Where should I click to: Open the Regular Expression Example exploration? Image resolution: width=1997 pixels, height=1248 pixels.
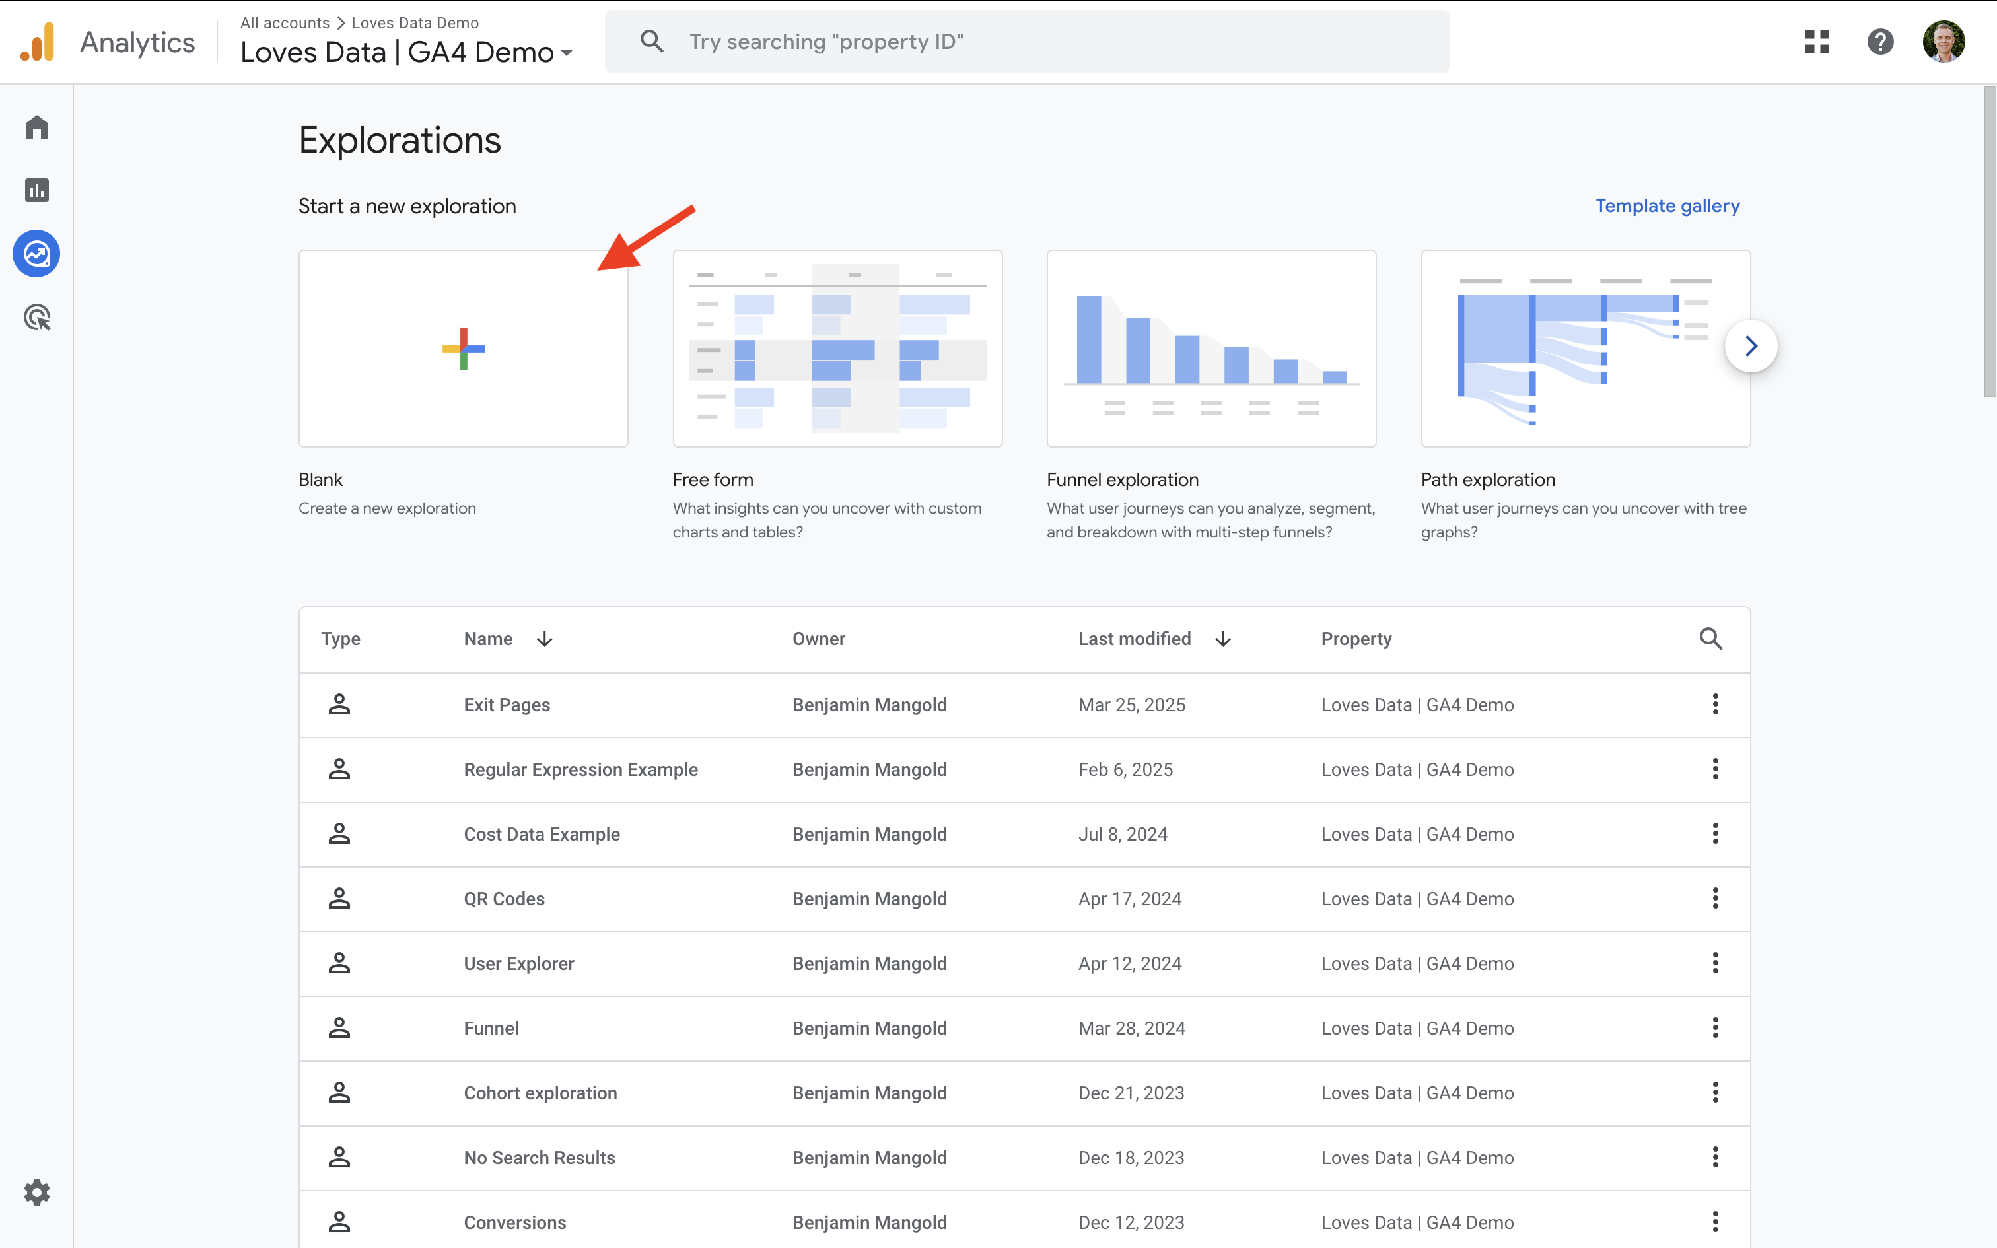pyautogui.click(x=580, y=769)
